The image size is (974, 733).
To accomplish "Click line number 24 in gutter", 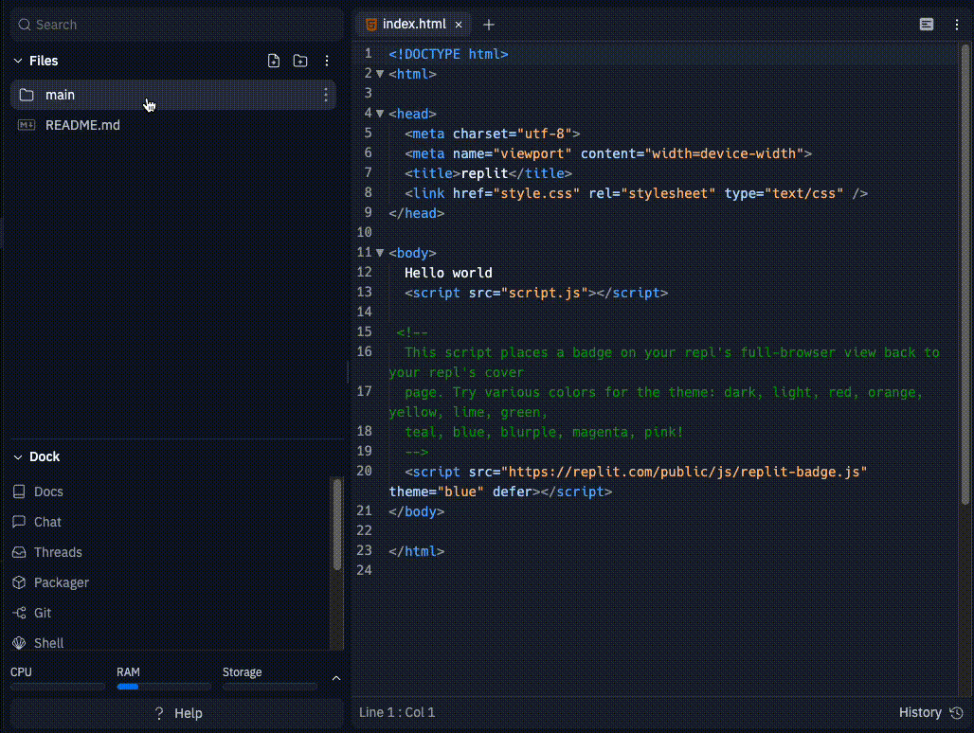I will (365, 570).
